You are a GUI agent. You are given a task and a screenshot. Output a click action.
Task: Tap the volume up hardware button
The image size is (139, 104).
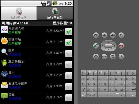(x=113, y=35)
